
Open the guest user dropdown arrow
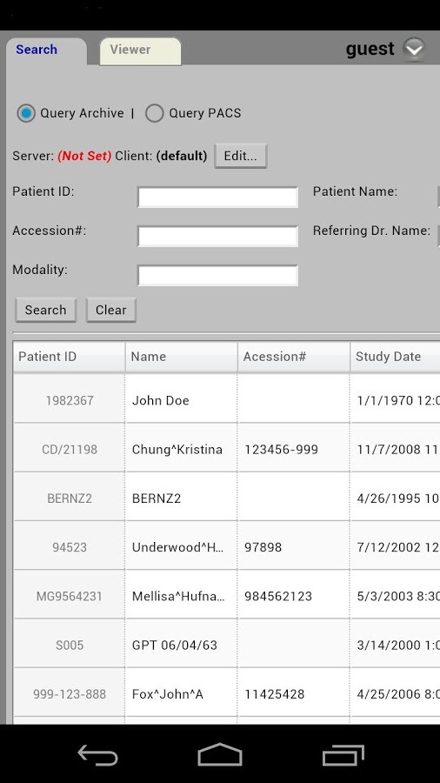pos(415,49)
